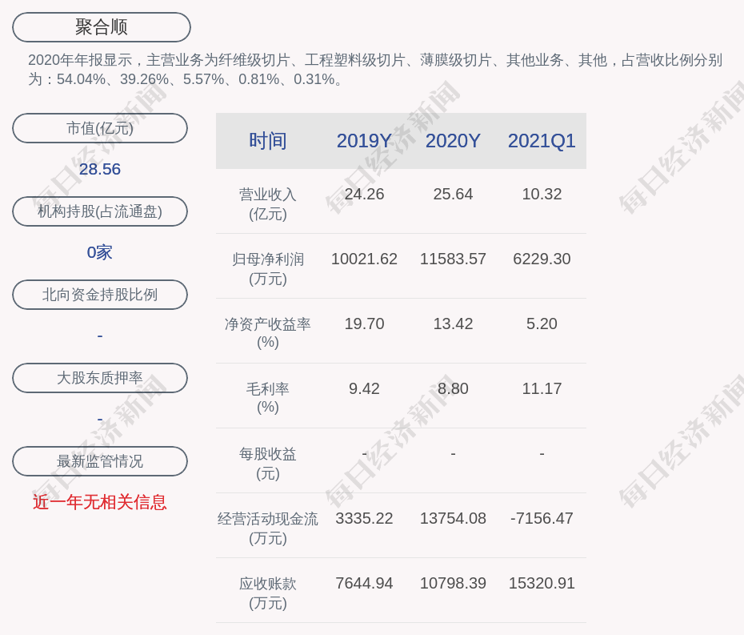Choose the 2021Q1 column header
Screen dimensions: 744x635
[542, 141]
